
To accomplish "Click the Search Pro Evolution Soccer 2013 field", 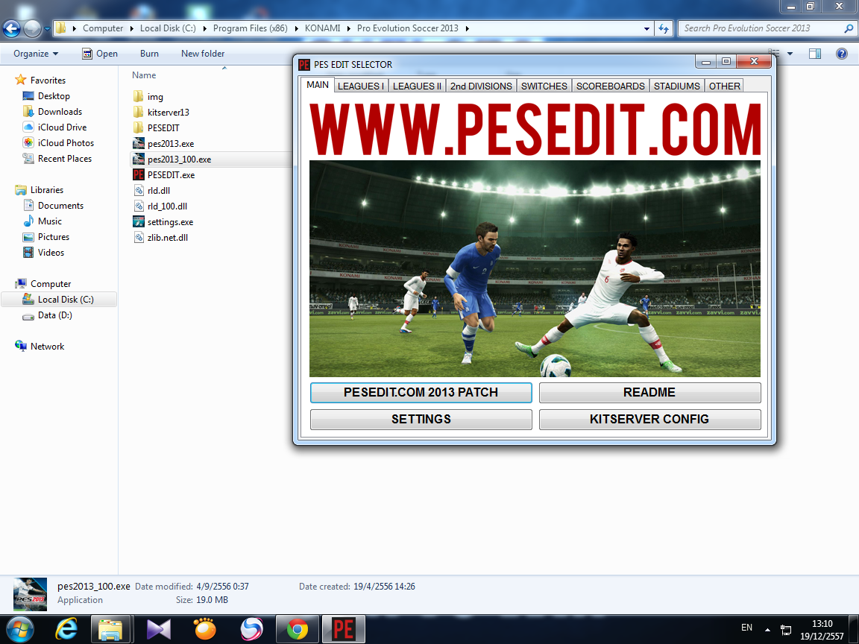I will click(767, 28).
